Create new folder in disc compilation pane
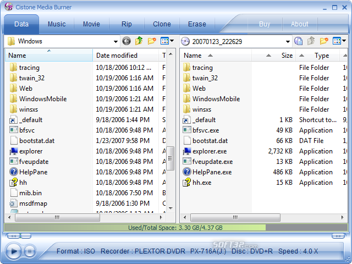 (x=324, y=41)
